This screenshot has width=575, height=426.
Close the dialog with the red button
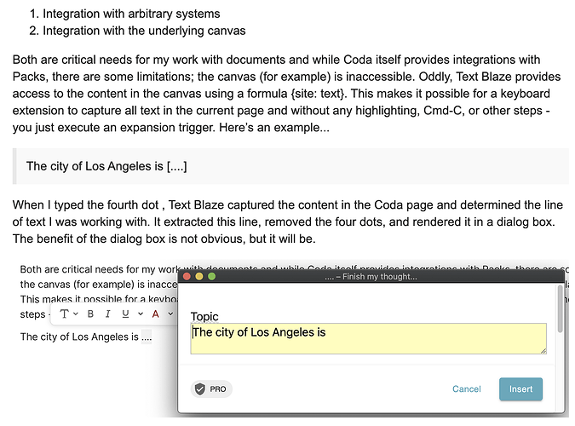(x=187, y=276)
